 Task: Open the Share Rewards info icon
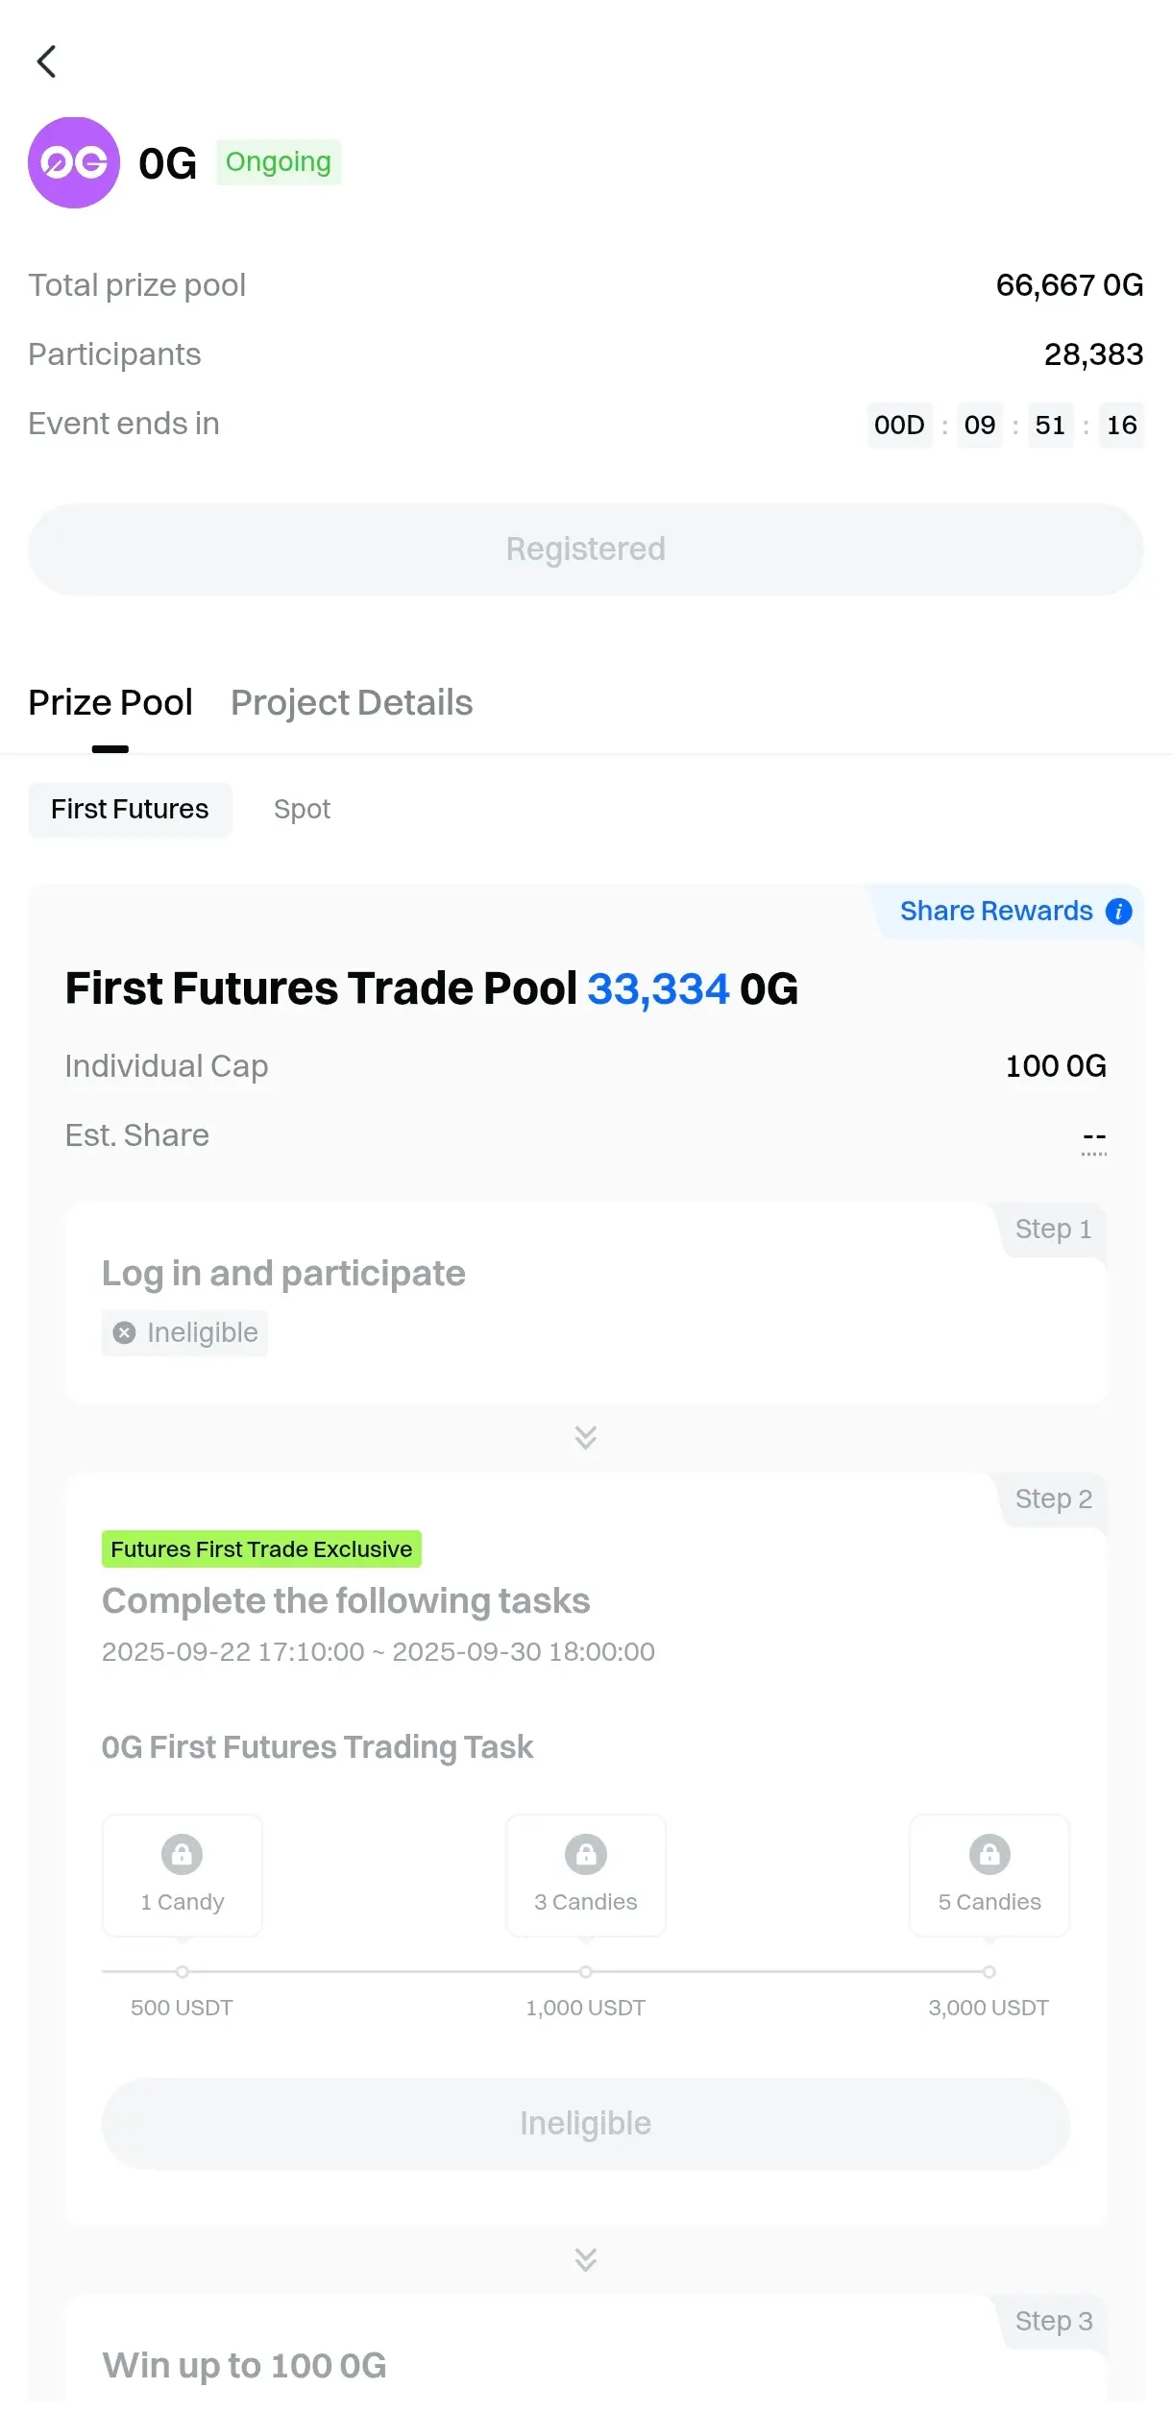[1118, 911]
